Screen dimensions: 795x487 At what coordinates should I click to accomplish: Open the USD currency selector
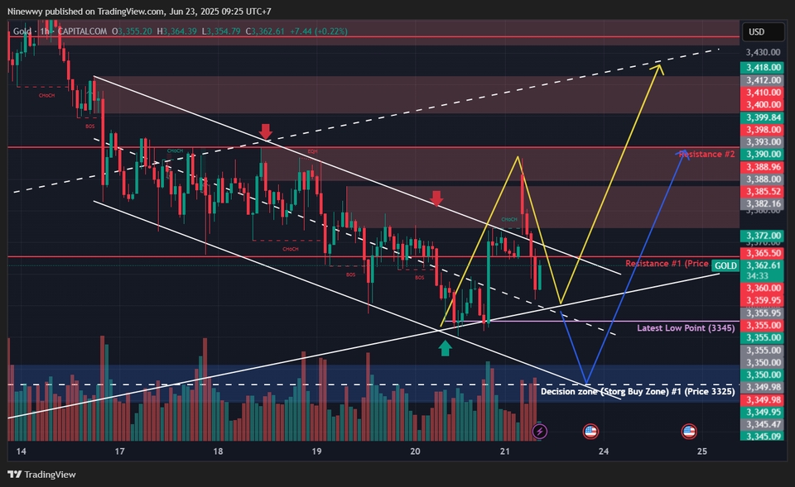tap(756, 31)
